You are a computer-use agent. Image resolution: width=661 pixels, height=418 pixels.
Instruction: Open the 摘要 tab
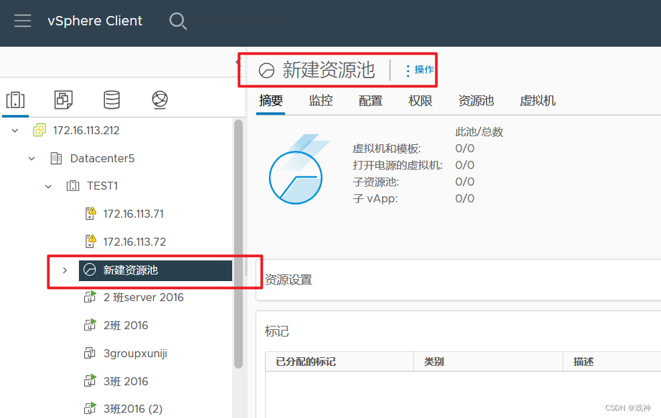[271, 101]
